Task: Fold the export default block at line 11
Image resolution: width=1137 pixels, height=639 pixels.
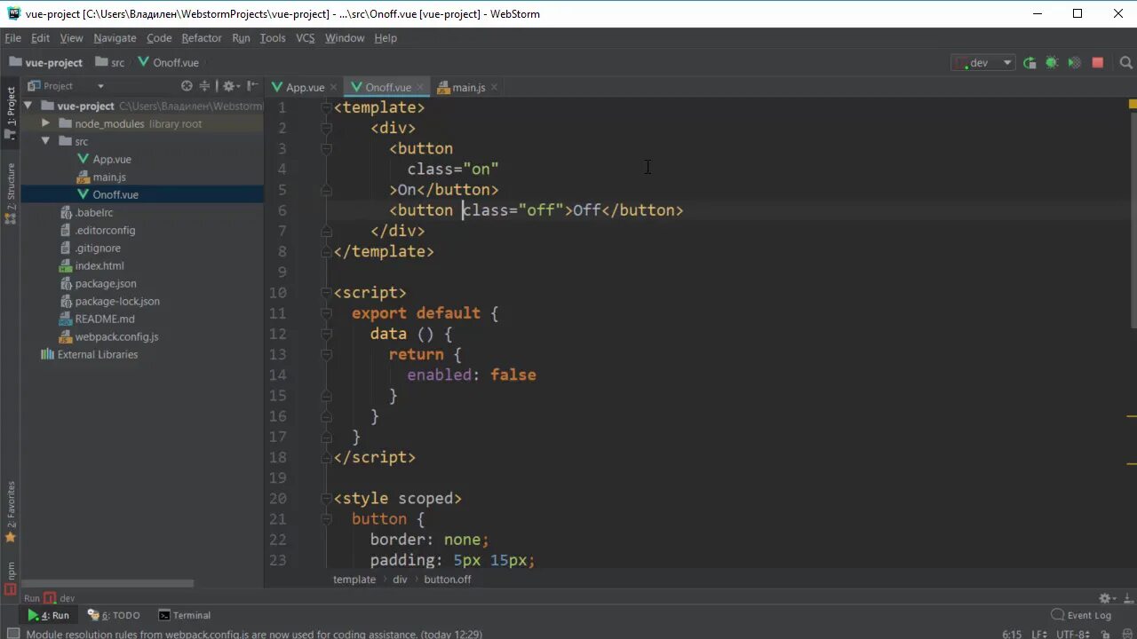Action: (326, 313)
